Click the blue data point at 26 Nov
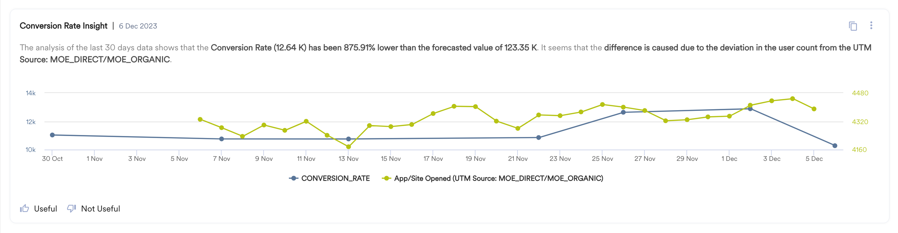Image resolution: width=898 pixels, height=233 pixels. 623,112
